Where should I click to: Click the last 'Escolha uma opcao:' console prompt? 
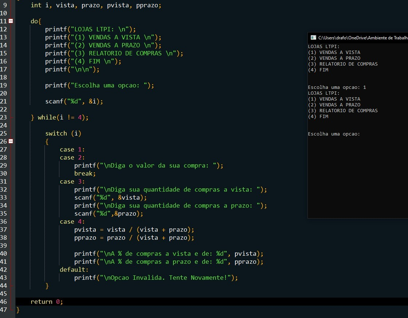click(x=334, y=134)
